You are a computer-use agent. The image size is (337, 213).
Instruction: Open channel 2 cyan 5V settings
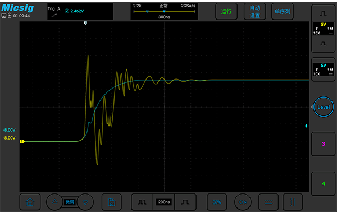(323, 70)
